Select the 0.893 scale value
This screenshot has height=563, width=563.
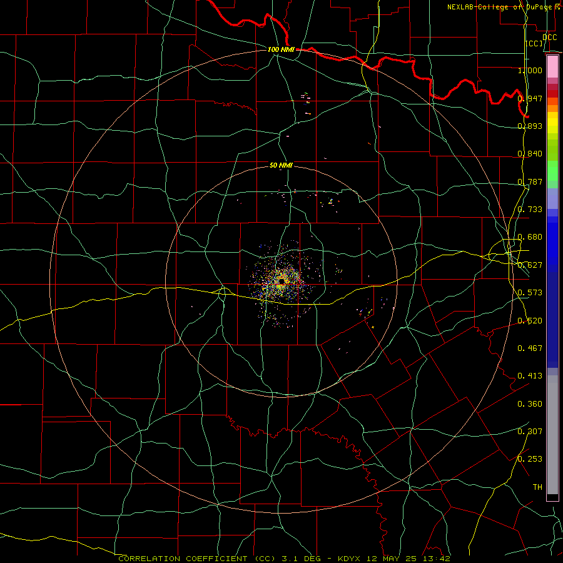(530, 126)
